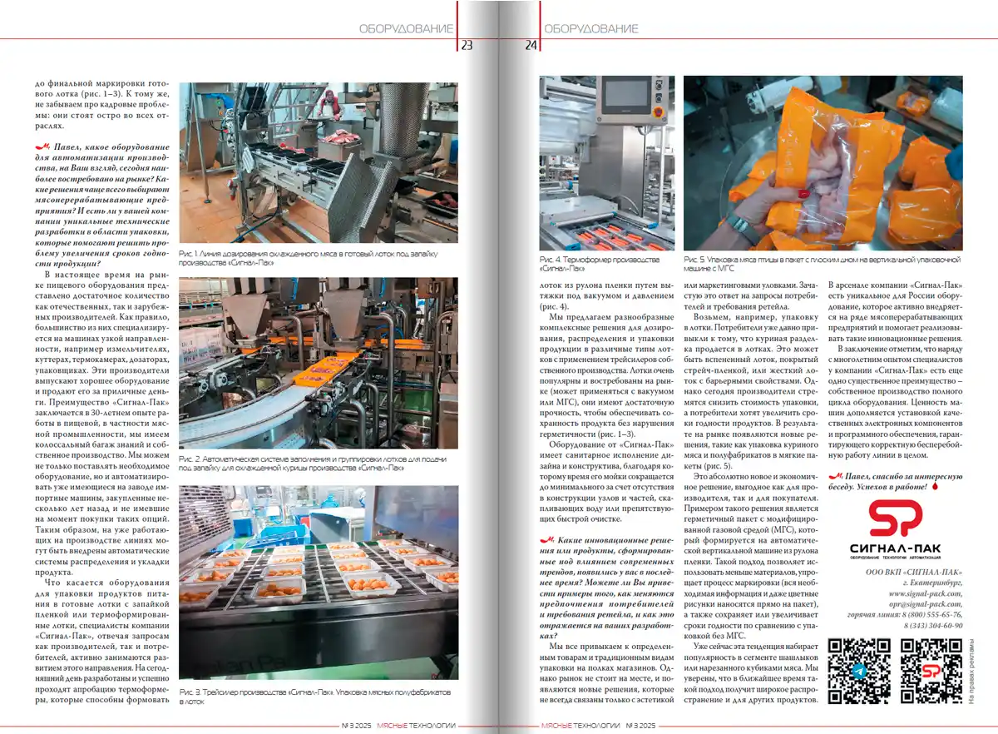Click the Telegram icon inside the left QR code
The width and height of the screenshot is (998, 734).
click(x=859, y=670)
